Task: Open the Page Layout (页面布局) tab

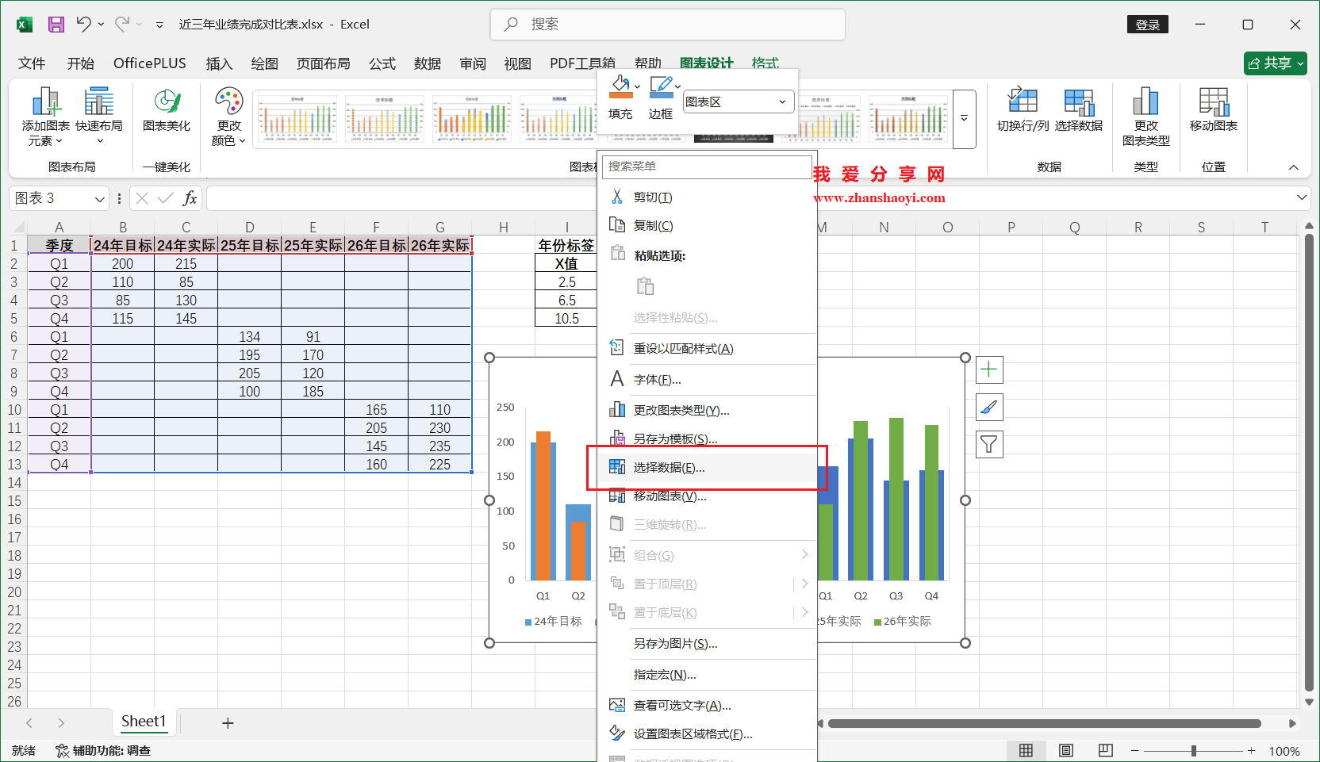Action: coord(323,63)
